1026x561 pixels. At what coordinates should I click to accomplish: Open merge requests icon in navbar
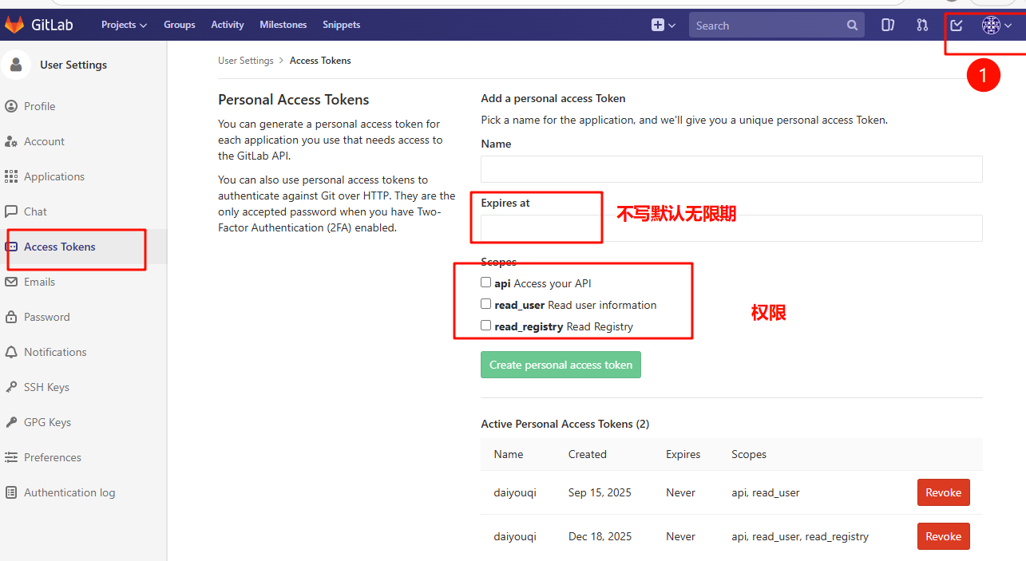922,26
